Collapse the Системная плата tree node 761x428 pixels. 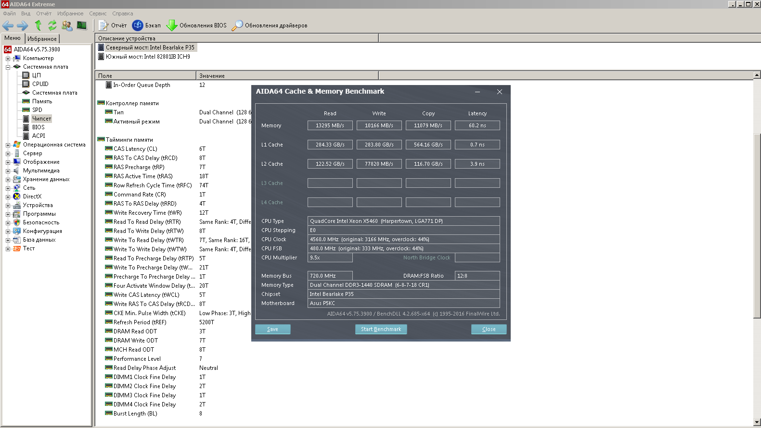[8, 67]
